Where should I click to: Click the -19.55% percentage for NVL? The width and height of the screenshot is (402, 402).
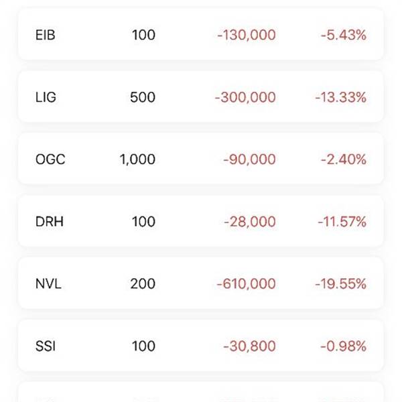click(340, 283)
